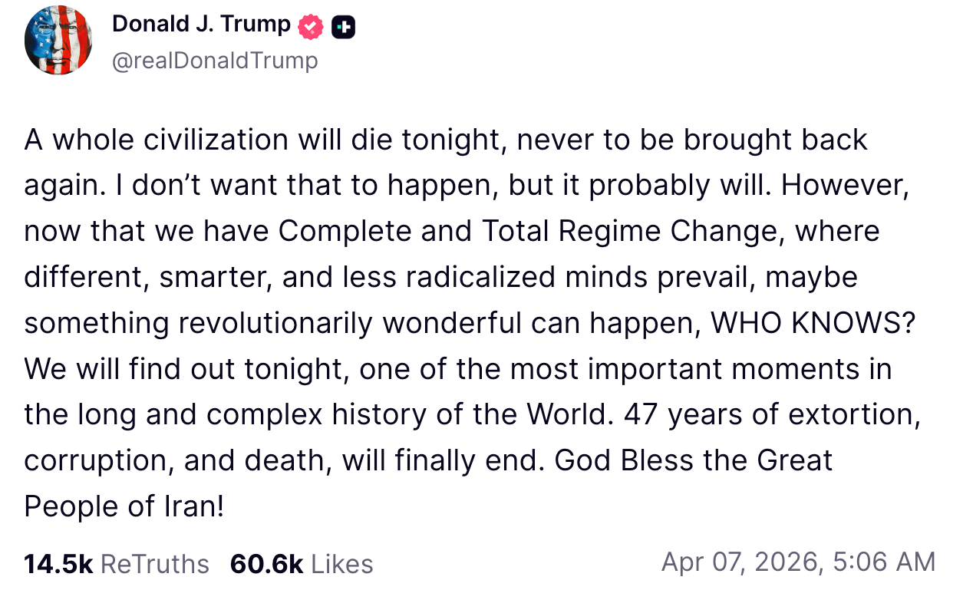Click the "47 years of extortion" phrase
Viewport: 963px width, 600px height.
click(x=772, y=415)
